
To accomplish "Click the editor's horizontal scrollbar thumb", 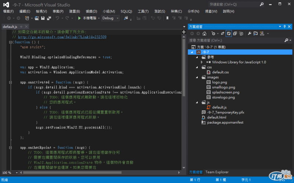I will (72, 172).
